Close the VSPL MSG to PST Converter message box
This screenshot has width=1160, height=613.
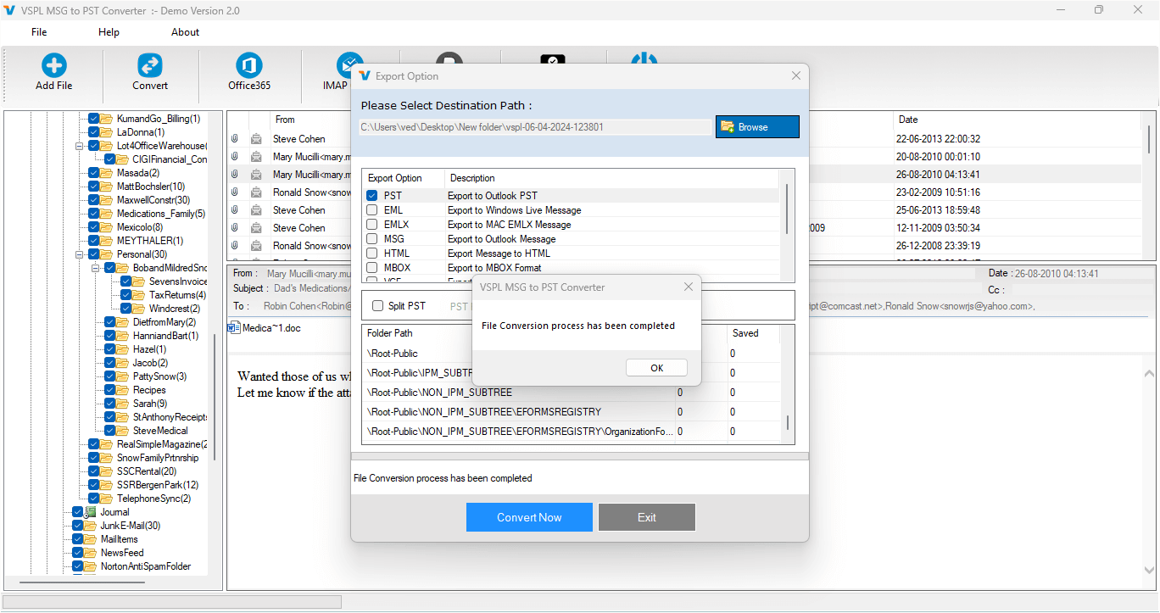[x=689, y=287]
